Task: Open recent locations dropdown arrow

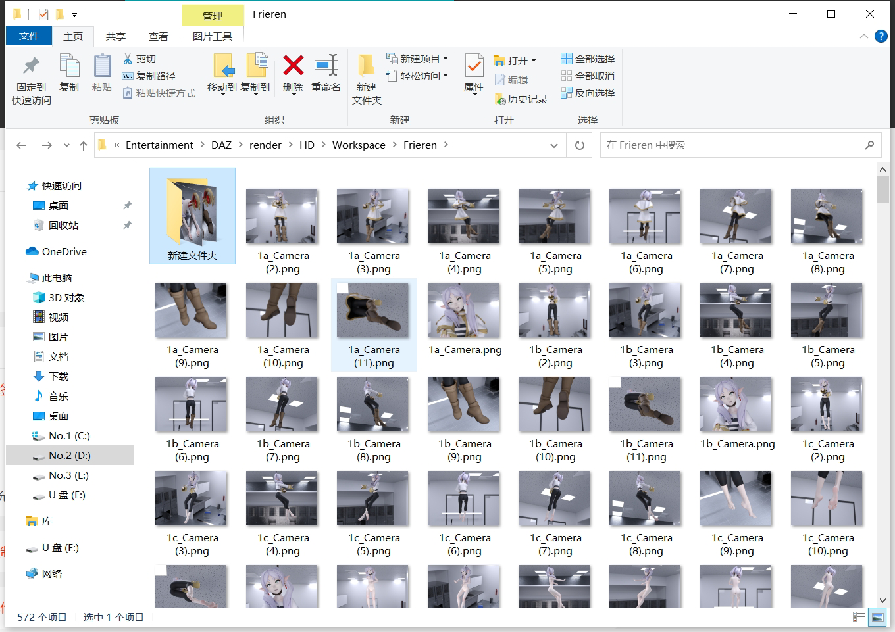Action: pyautogui.click(x=66, y=145)
